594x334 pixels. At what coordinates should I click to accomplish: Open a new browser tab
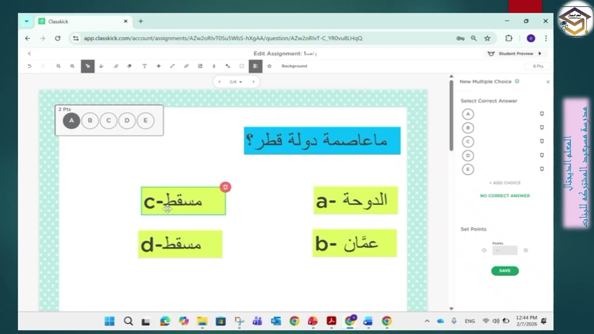(x=141, y=21)
